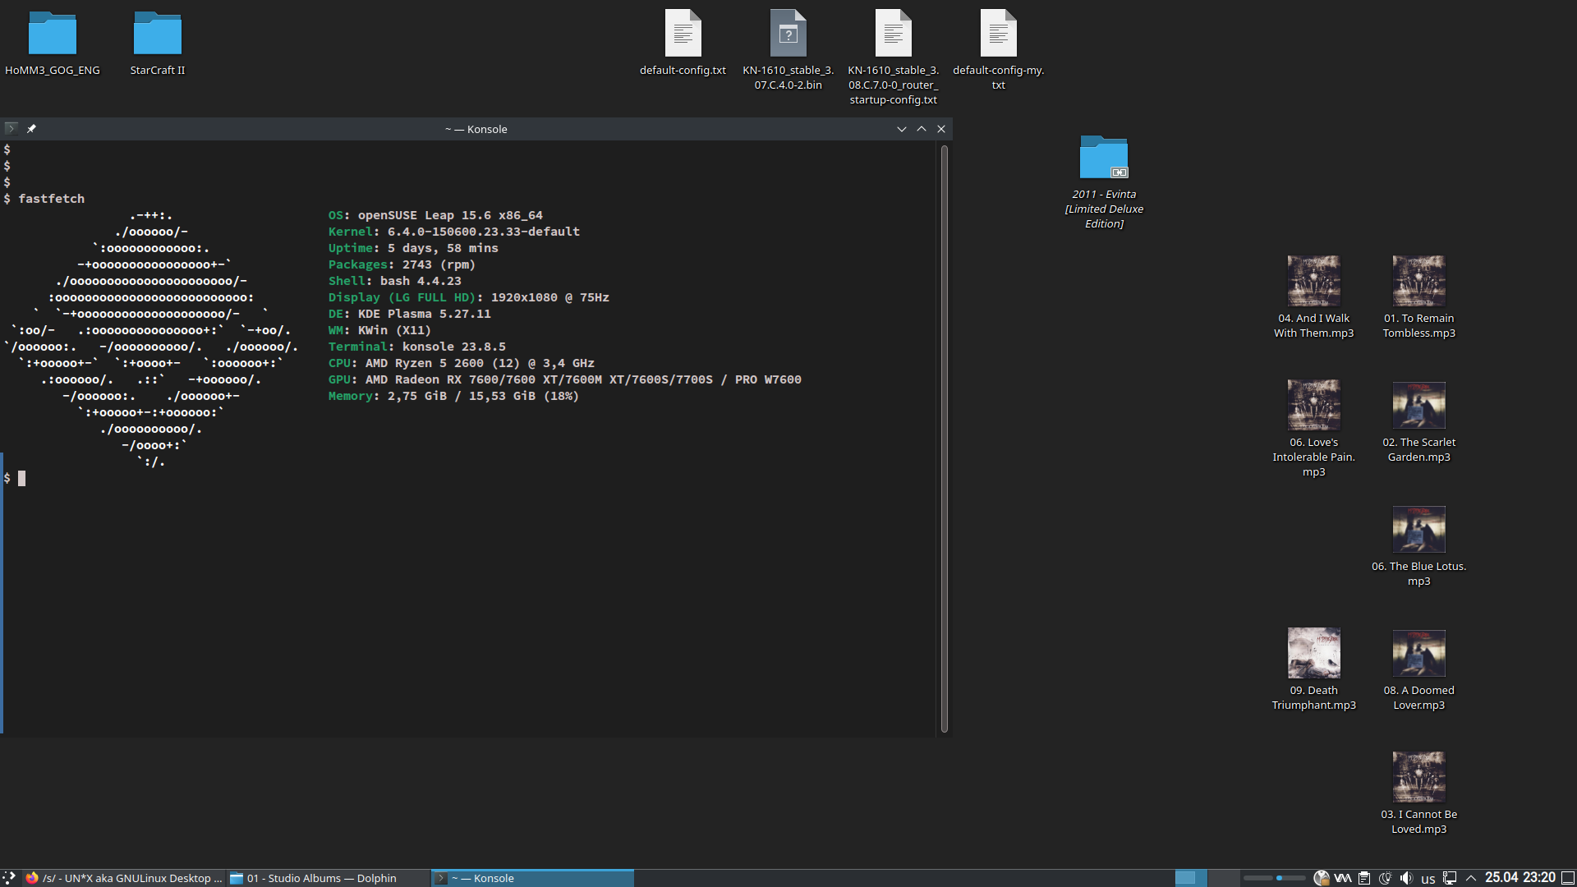Switch to the second virtual desktop pager
Screen dimensions: 1577x887
[1223, 878]
